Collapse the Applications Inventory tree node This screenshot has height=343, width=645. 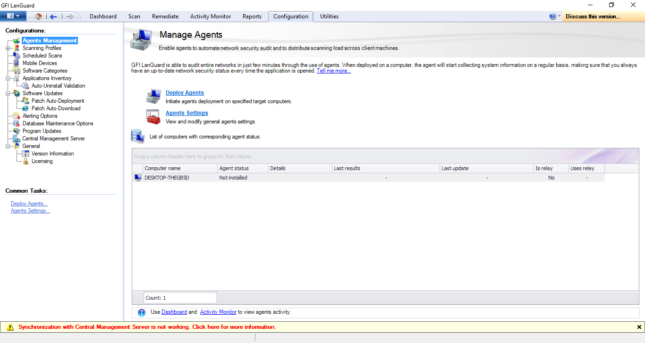pyautogui.click(x=8, y=78)
